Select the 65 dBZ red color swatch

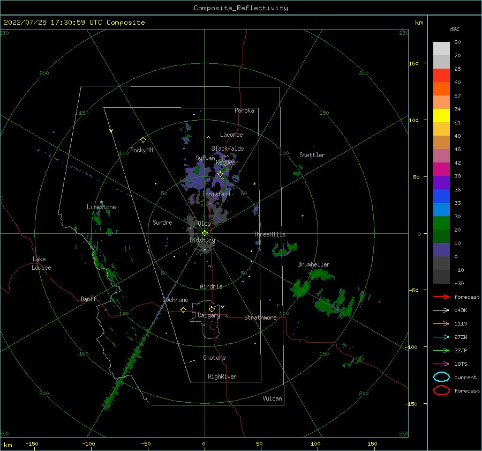click(441, 75)
